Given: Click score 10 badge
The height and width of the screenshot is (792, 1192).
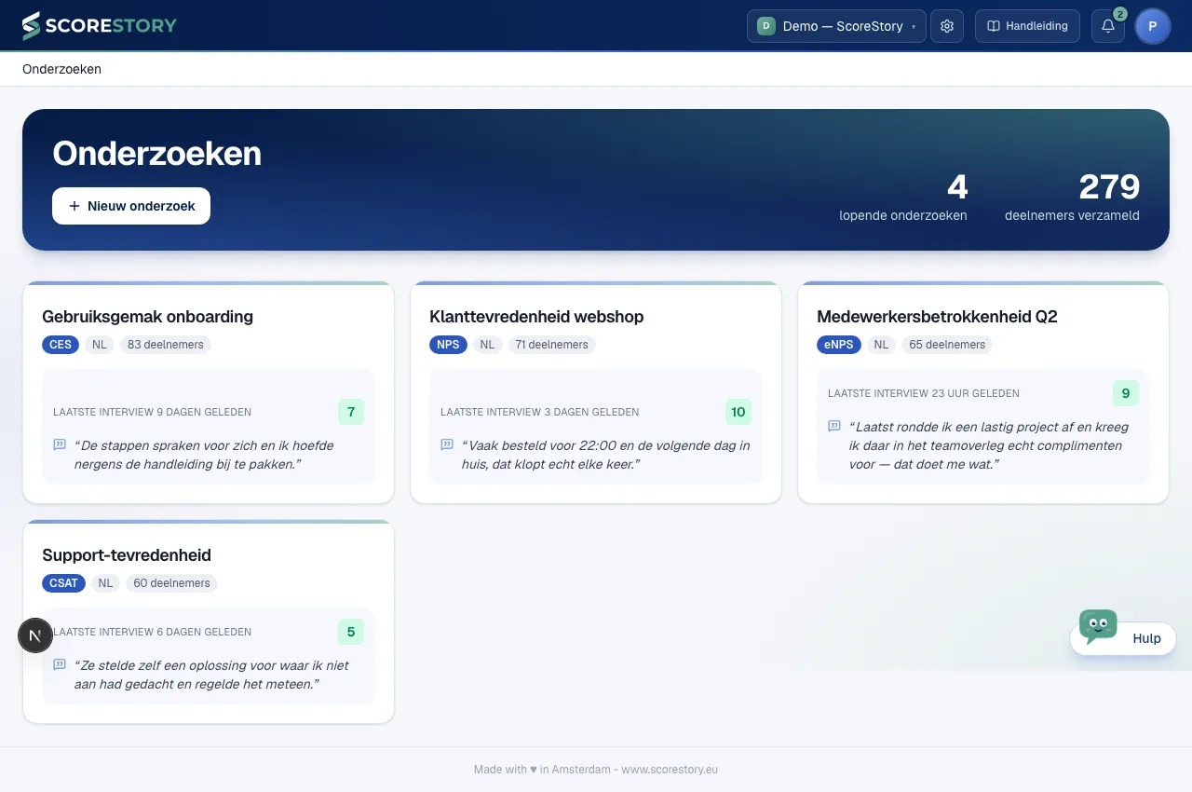Looking at the screenshot, I should (738, 412).
